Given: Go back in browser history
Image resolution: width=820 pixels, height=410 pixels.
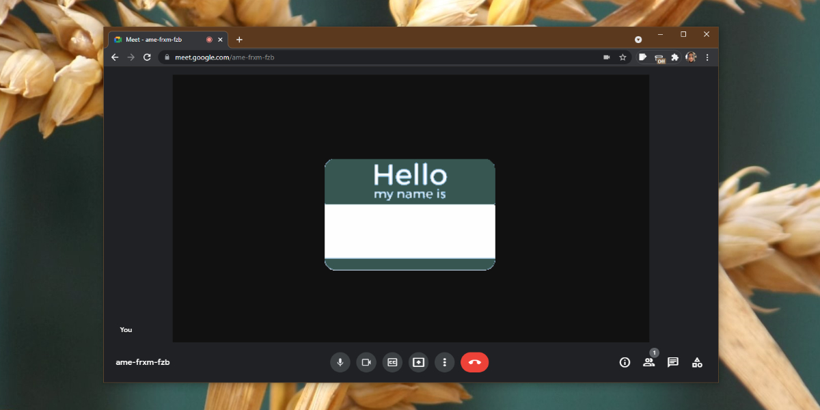Looking at the screenshot, I should point(115,57).
